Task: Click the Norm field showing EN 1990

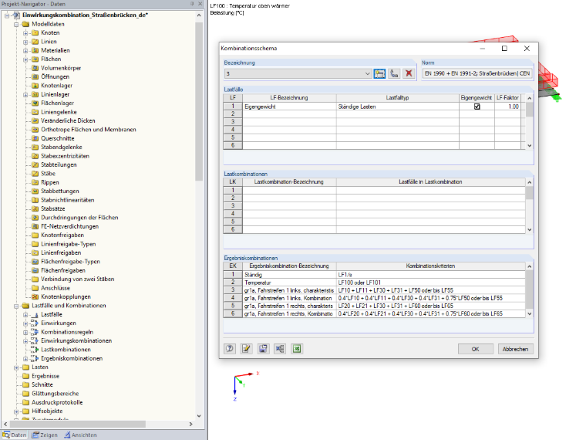Action: click(x=477, y=73)
